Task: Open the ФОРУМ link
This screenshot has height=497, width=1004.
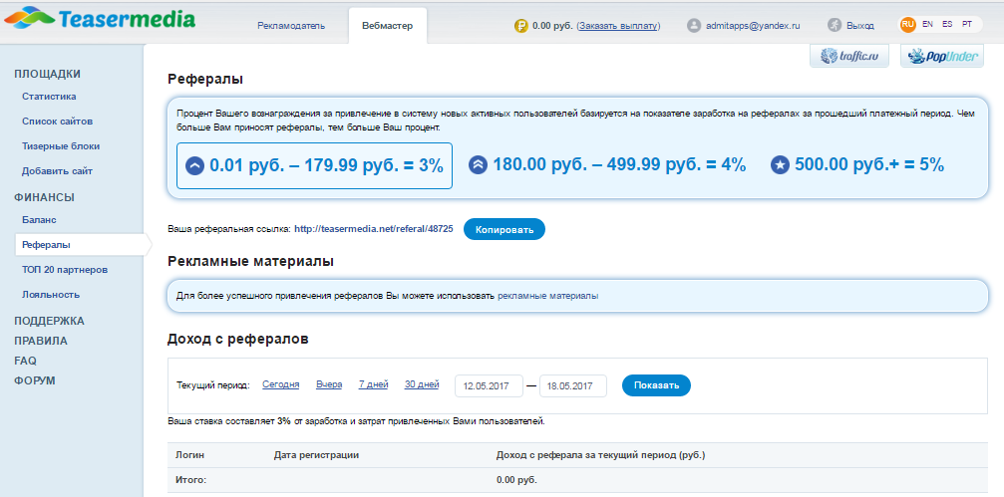Action: pyautogui.click(x=35, y=380)
